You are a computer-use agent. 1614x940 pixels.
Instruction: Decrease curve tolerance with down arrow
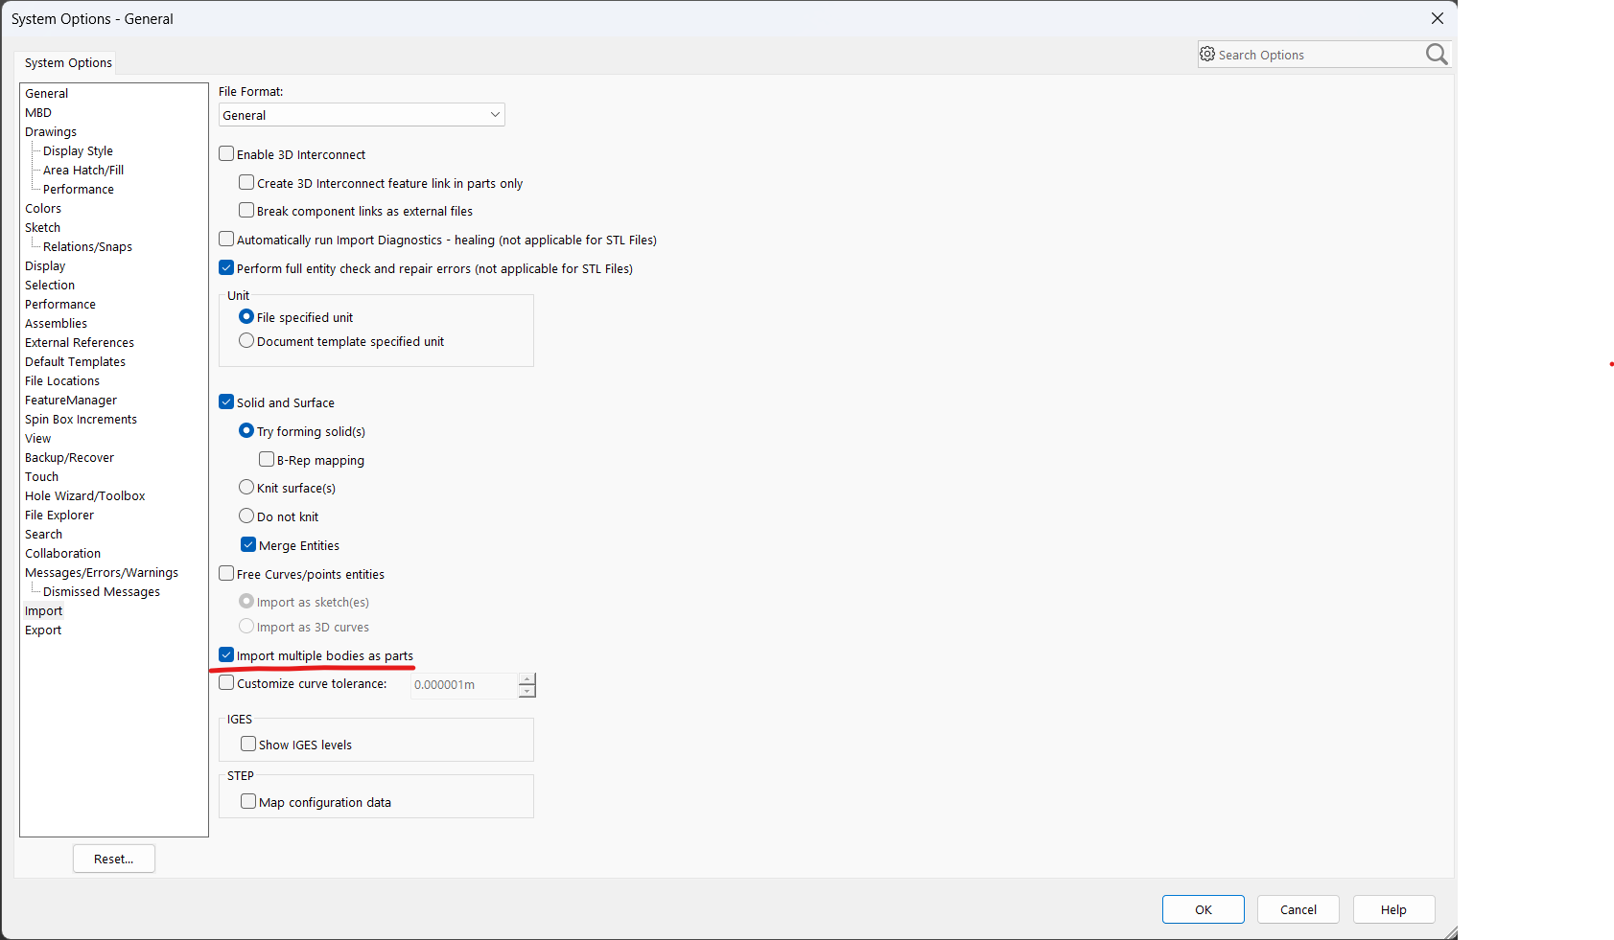pyautogui.click(x=526, y=692)
